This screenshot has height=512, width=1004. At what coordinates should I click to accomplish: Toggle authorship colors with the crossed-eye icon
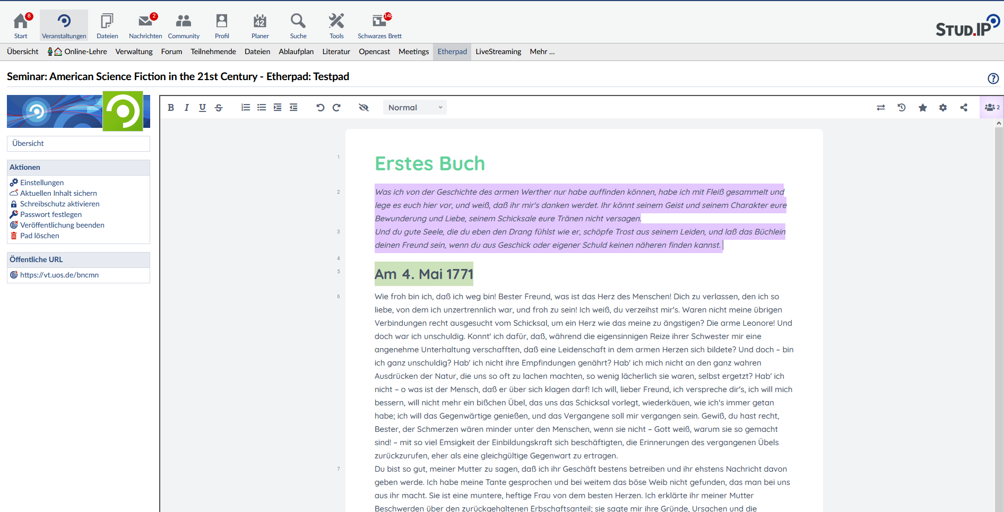coord(363,108)
